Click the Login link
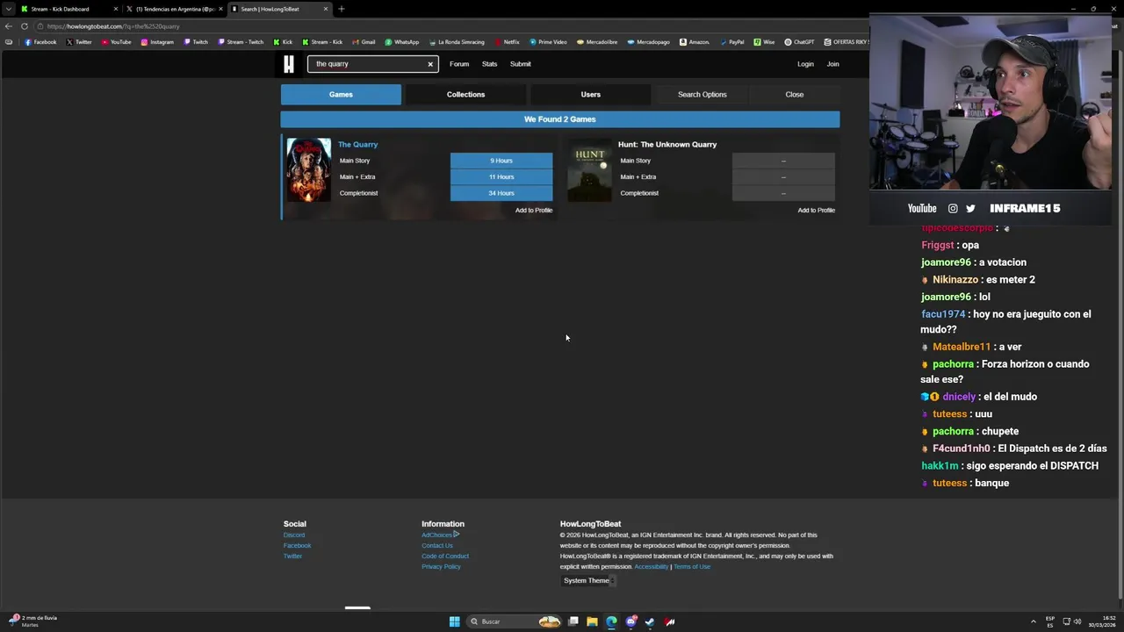Viewport: 1124px width, 632px height. point(805,64)
